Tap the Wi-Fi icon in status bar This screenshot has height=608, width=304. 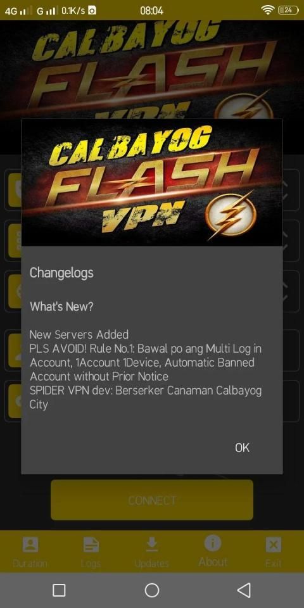tap(267, 11)
